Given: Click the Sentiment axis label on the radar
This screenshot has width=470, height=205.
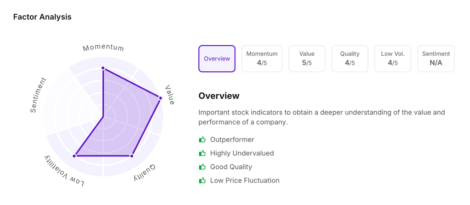Looking at the screenshot, I should (x=39, y=95).
